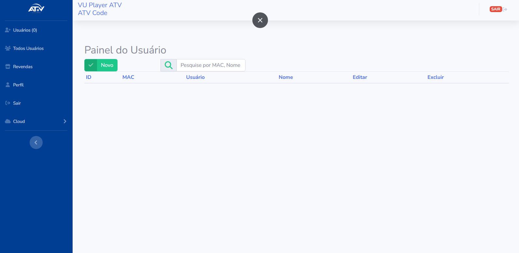The height and width of the screenshot is (253, 519).
Task: Click the ATV logo in sidebar
Action: 36,8
